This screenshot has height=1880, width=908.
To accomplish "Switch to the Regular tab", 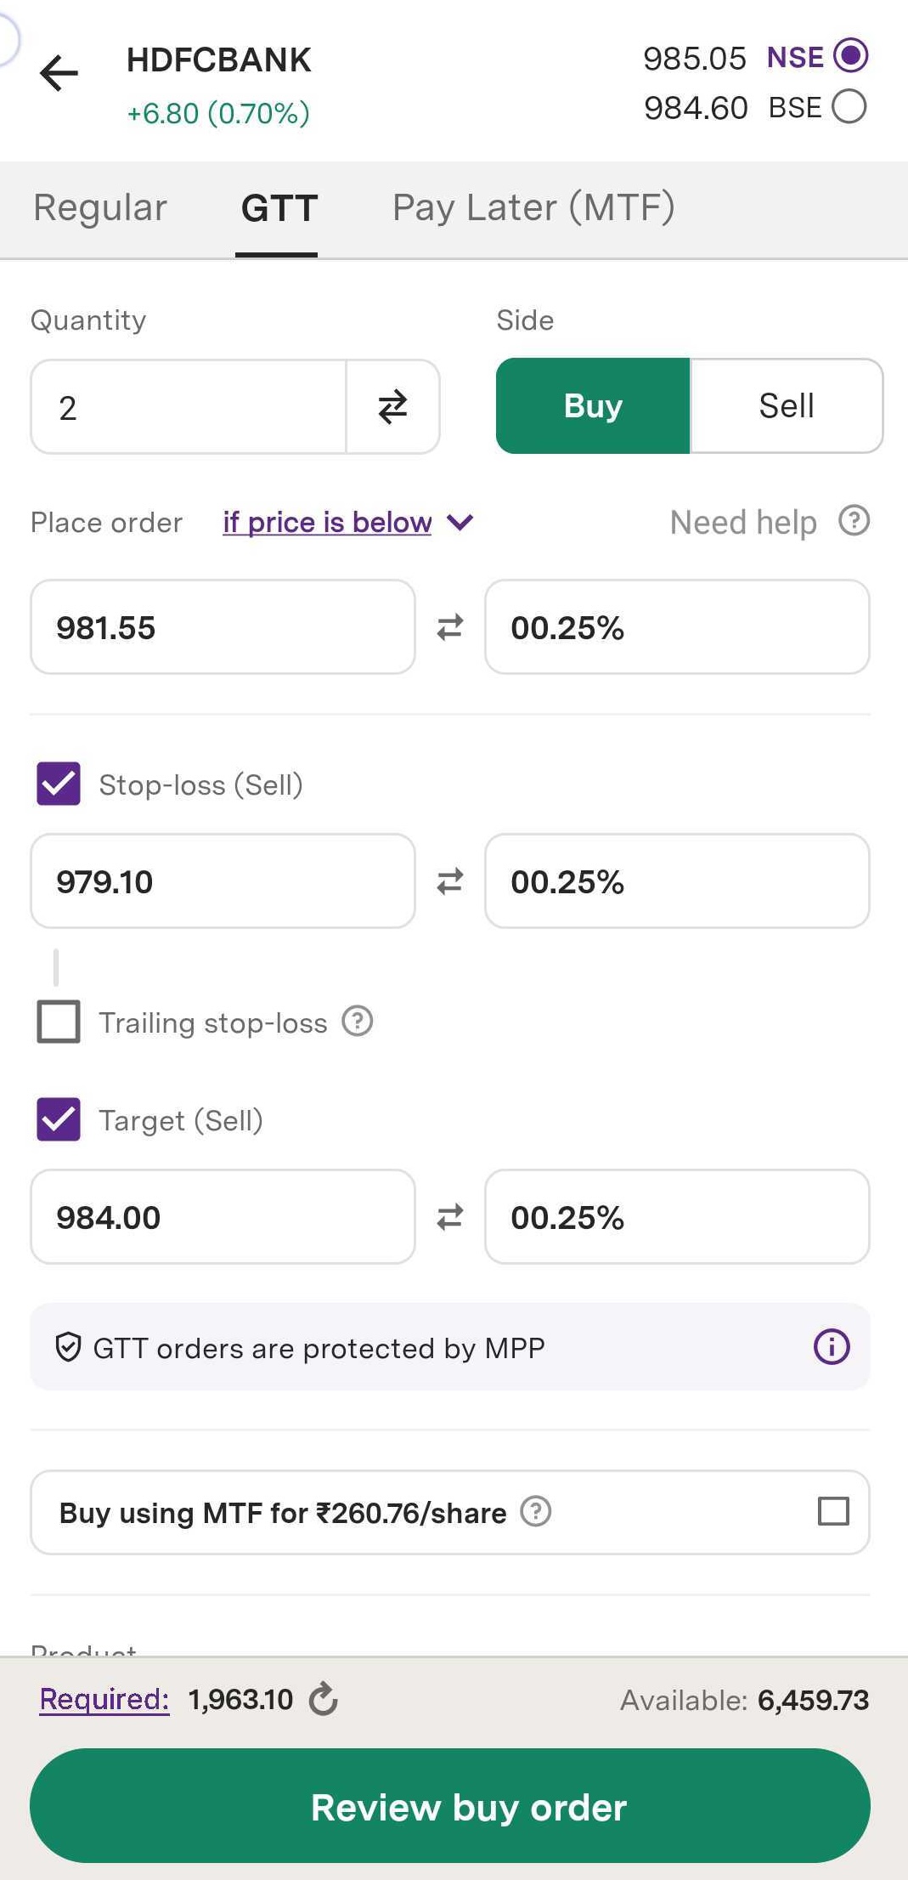I will [100, 208].
